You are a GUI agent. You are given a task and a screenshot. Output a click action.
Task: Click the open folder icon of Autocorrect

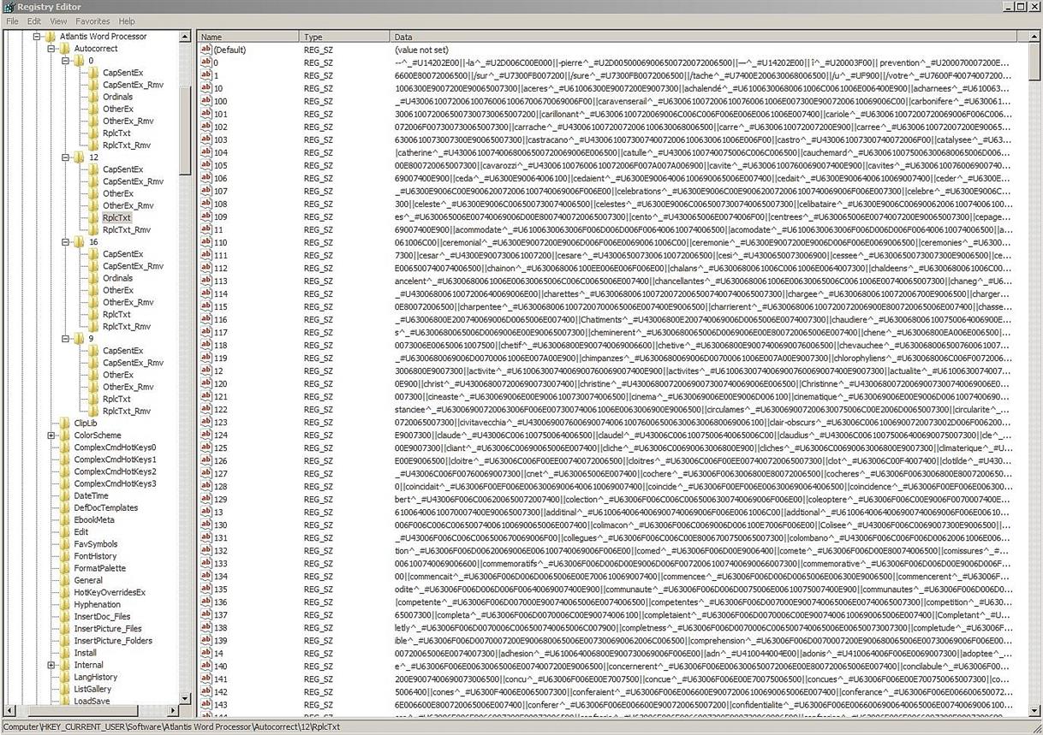(65, 49)
